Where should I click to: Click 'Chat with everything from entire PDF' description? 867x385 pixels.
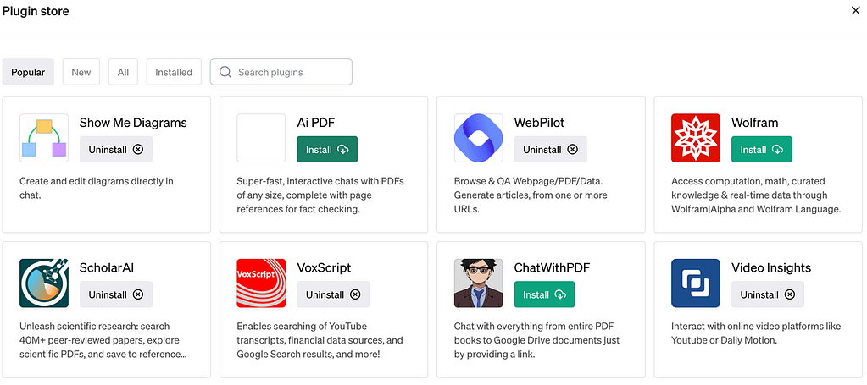pyautogui.click(x=537, y=340)
